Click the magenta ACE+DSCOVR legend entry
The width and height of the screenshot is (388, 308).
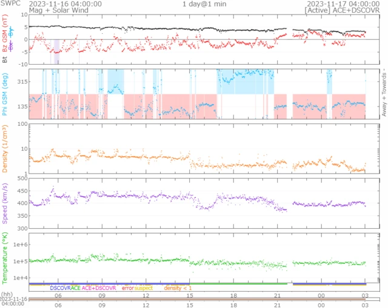tap(98, 288)
